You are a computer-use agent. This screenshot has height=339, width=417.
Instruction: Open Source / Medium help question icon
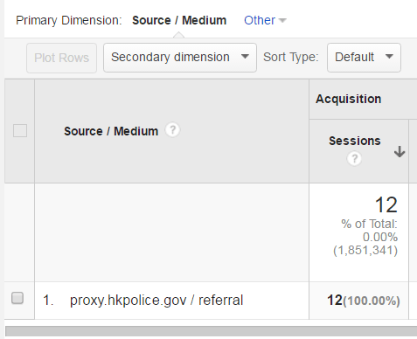click(172, 130)
